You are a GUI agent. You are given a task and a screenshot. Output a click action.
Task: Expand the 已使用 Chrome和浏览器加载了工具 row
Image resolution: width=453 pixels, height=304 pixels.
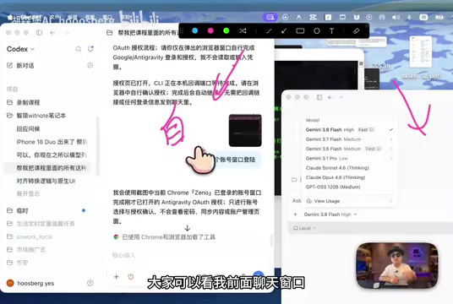pyautogui.click(x=165, y=237)
